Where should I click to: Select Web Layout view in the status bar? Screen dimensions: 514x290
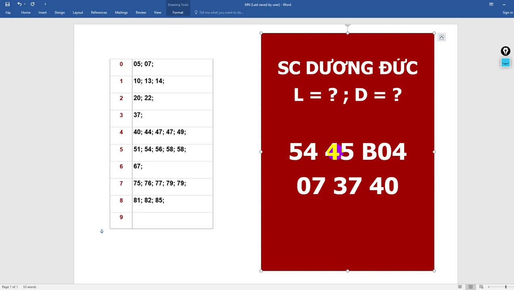(x=481, y=287)
